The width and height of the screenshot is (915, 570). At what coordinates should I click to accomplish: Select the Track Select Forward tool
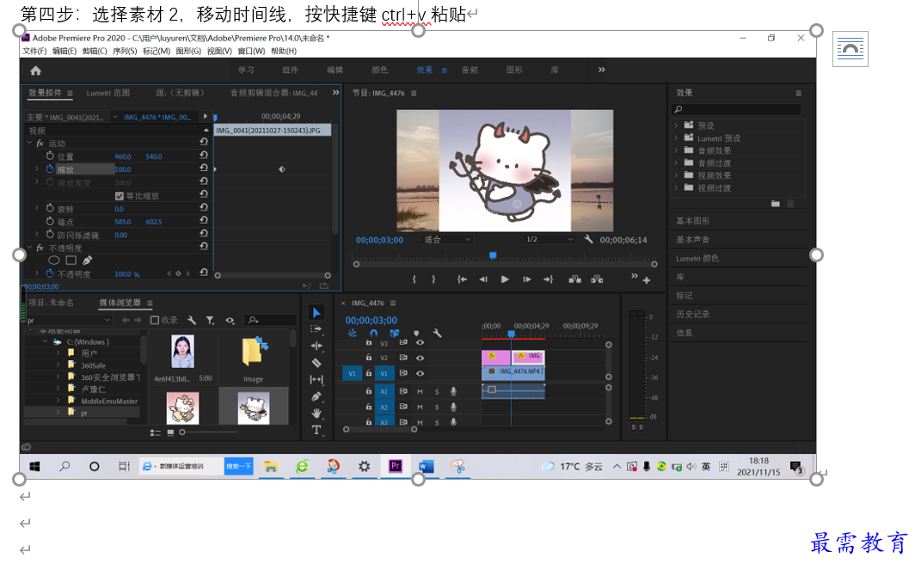316,329
